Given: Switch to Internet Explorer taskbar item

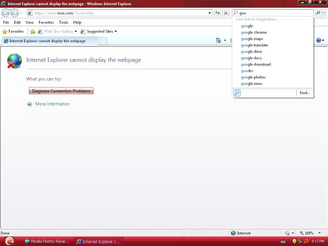Looking at the screenshot, I should click(99, 242).
